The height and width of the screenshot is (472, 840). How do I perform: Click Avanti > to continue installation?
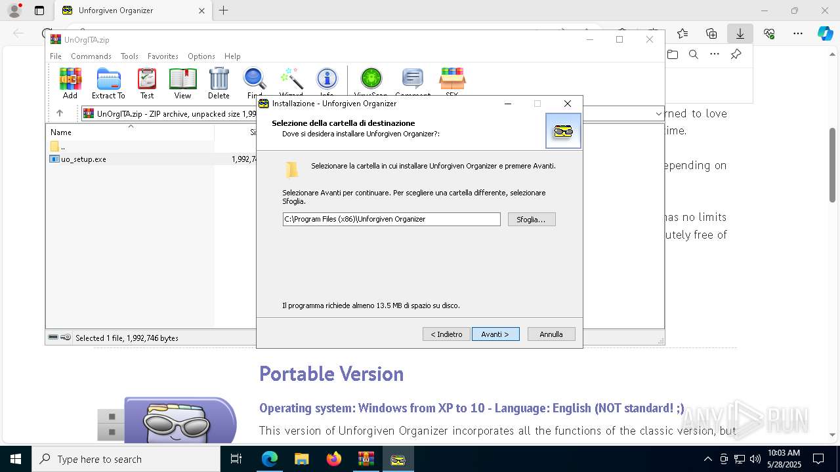point(495,334)
